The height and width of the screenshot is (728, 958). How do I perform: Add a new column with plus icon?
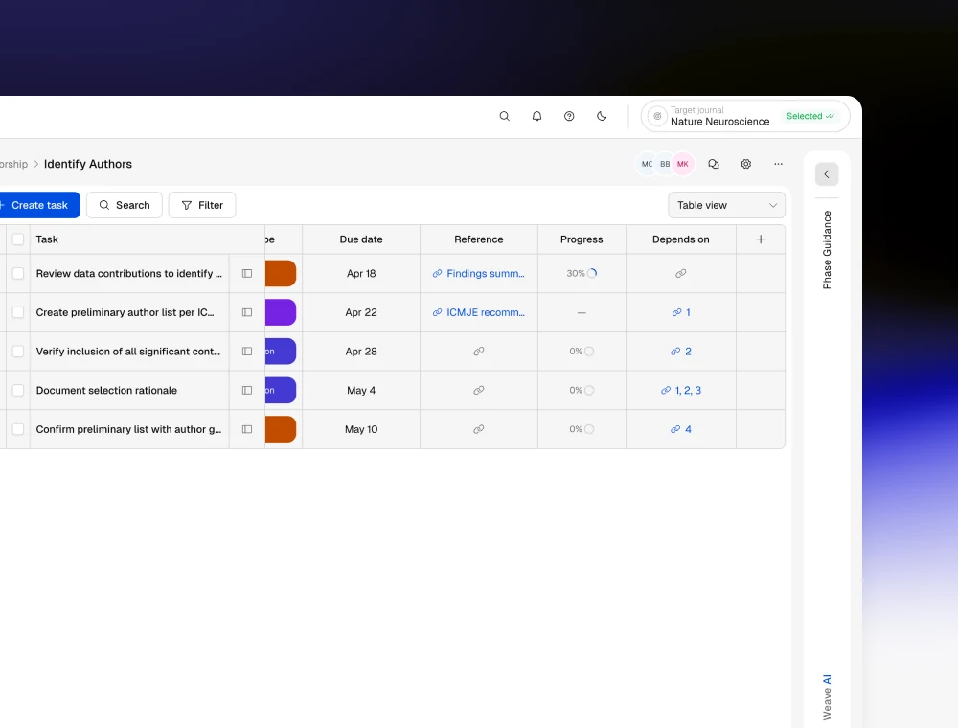[761, 239]
